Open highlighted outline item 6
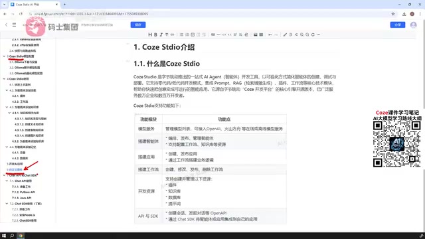Screen dimensions: 425x239 coord(15,170)
